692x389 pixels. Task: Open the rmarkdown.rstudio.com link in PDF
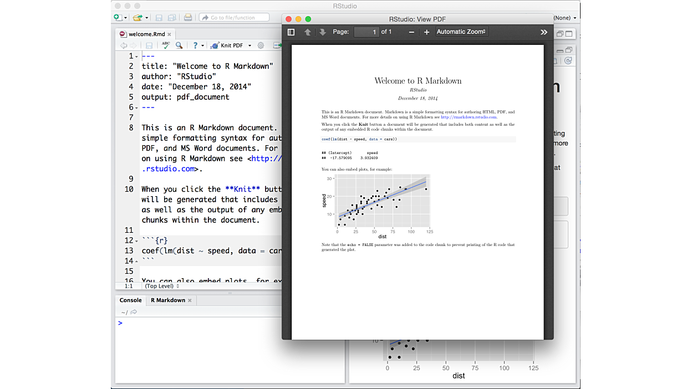pos(469,117)
